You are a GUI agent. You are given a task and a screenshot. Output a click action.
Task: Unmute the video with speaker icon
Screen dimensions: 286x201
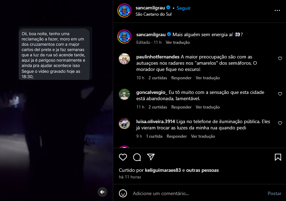[x=102, y=192]
